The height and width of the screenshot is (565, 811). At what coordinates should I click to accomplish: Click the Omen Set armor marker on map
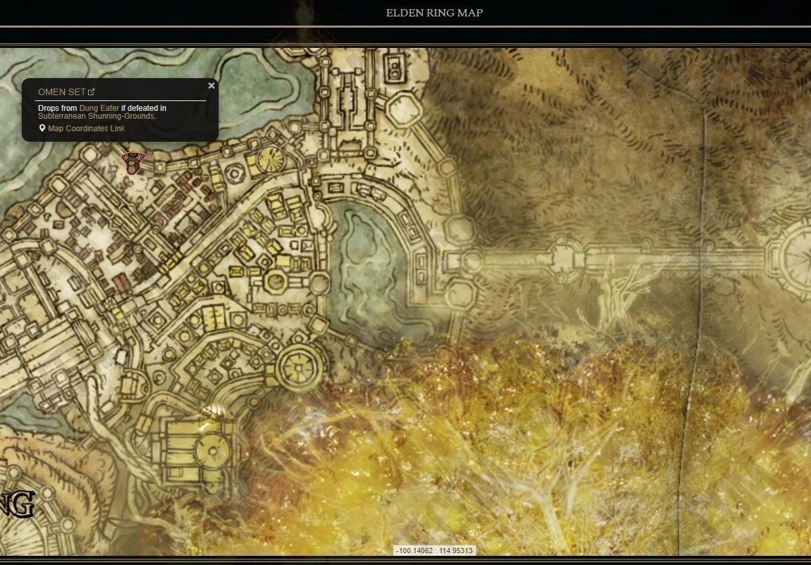[x=133, y=163]
